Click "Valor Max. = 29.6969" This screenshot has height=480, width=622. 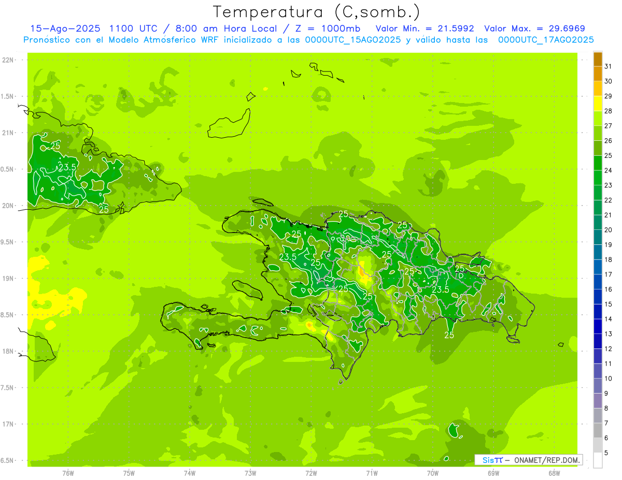(x=535, y=28)
